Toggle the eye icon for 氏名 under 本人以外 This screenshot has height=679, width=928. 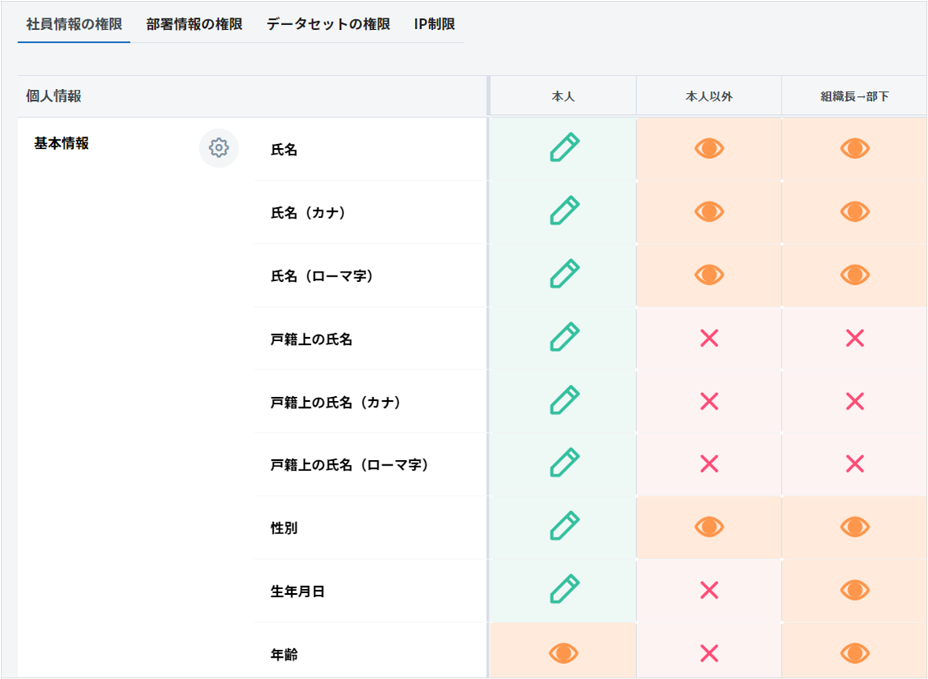pos(709,148)
